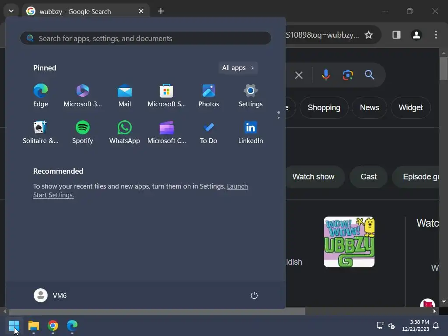
Task: Filter results by Shopping
Action: pyautogui.click(x=324, y=108)
